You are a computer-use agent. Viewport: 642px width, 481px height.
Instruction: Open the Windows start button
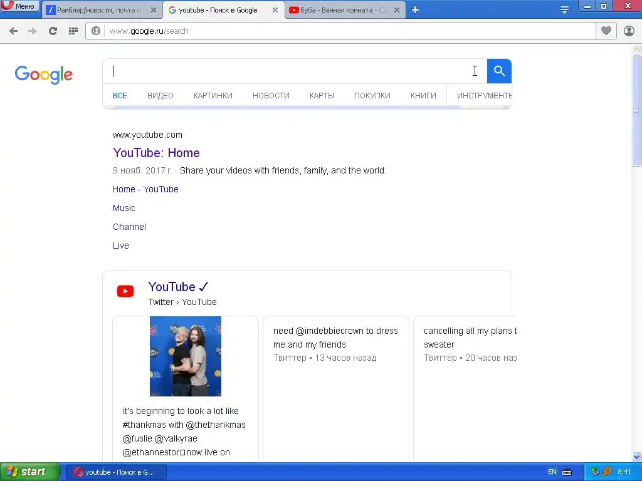click(x=30, y=472)
